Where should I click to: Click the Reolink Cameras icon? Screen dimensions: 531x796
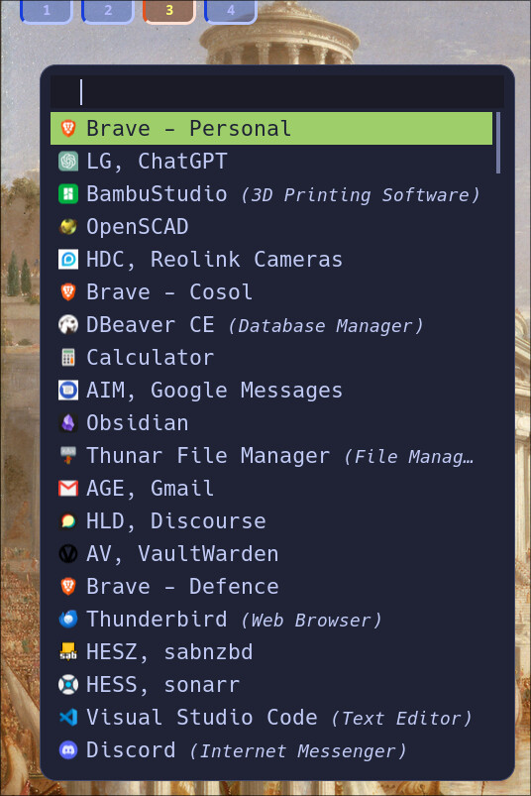[68, 260]
